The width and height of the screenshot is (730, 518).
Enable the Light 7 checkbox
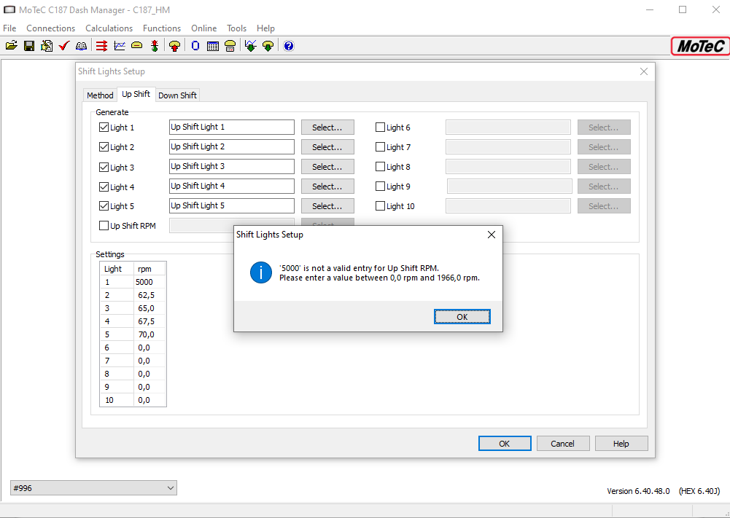click(x=381, y=147)
